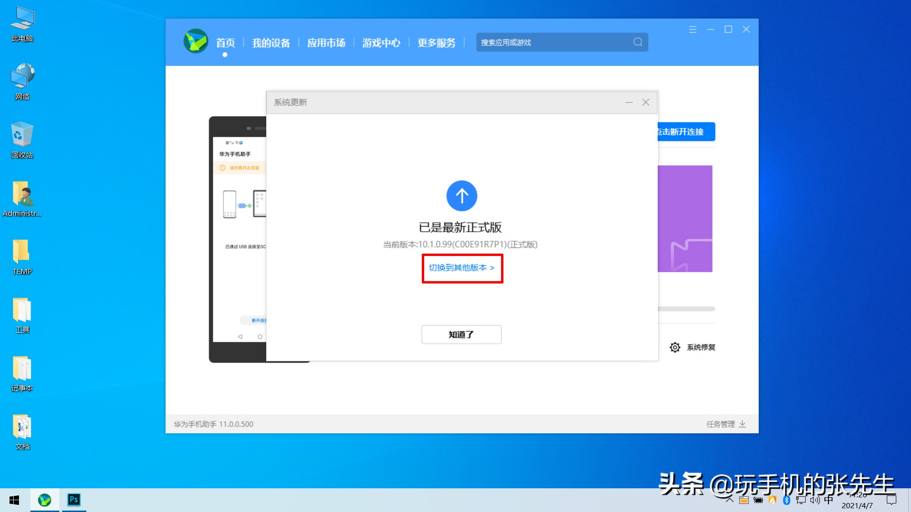911x512 pixels.
Task: Click 切换到其他版本 link
Action: click(462, 268)
